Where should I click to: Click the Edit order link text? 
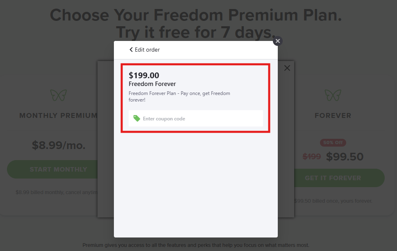(147, 50)
